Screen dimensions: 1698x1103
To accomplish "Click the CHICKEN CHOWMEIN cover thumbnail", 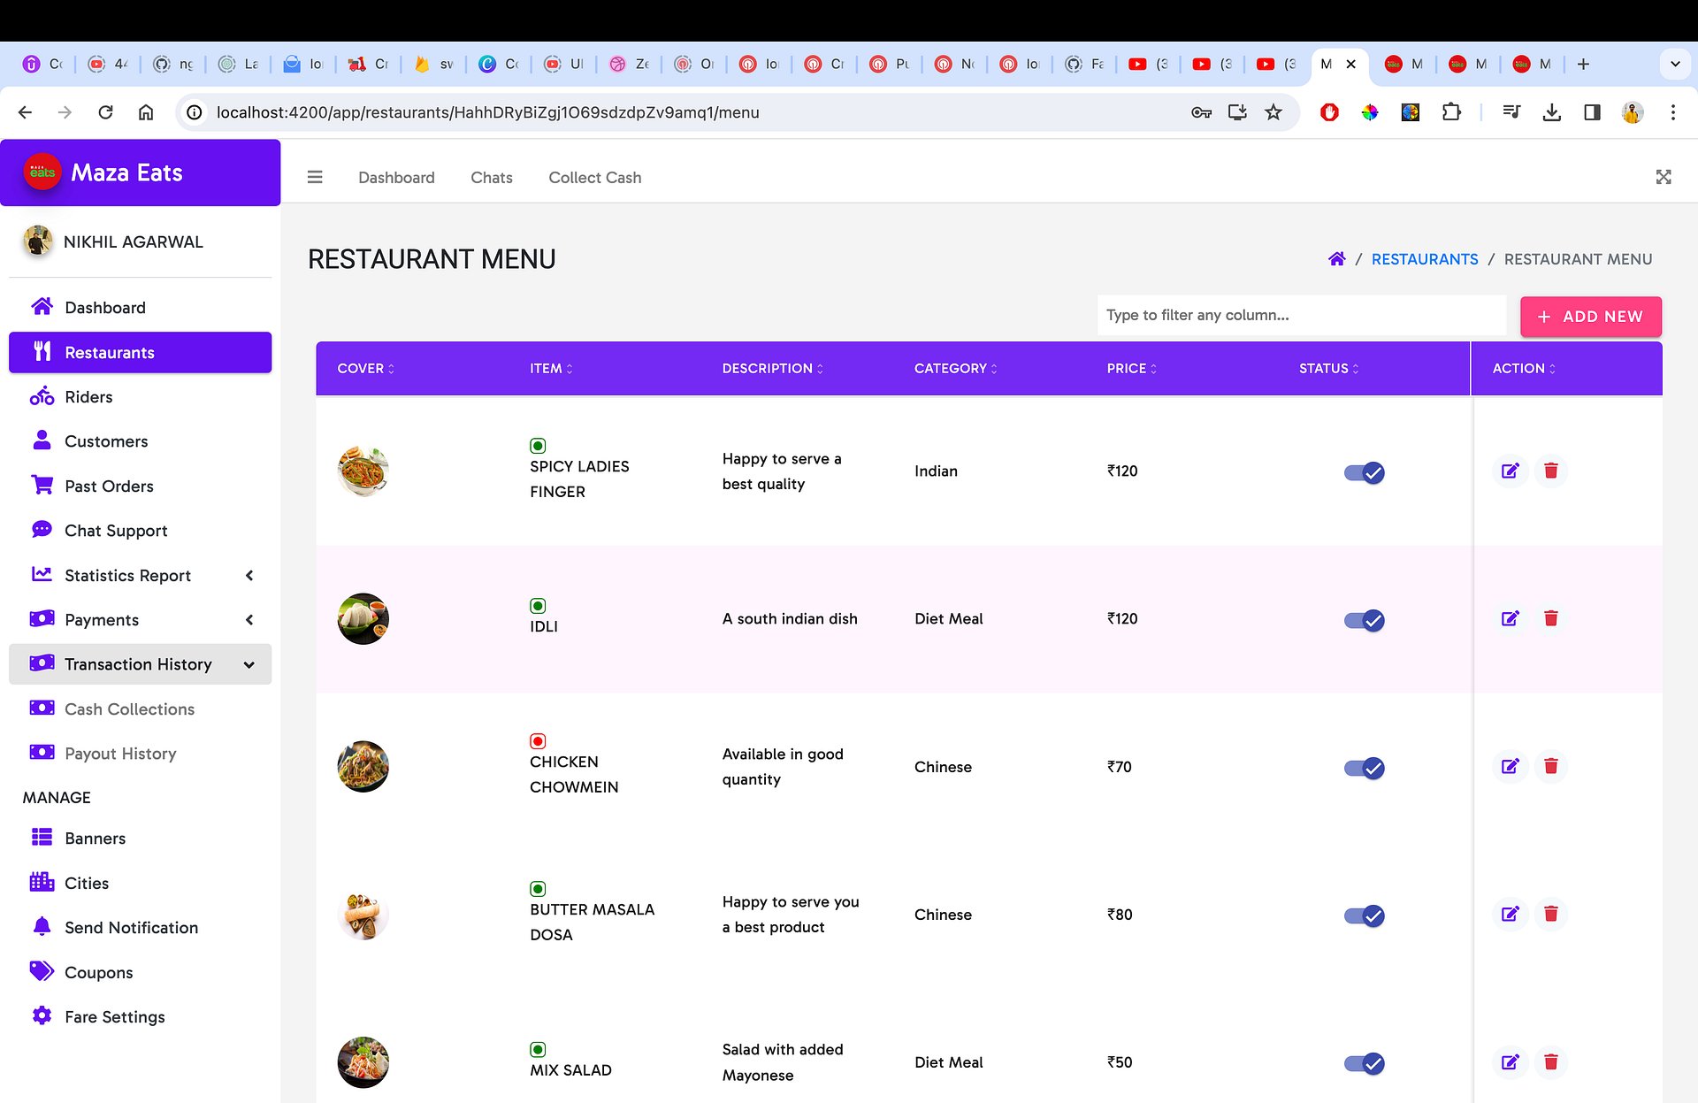I will tap(363, 766).
